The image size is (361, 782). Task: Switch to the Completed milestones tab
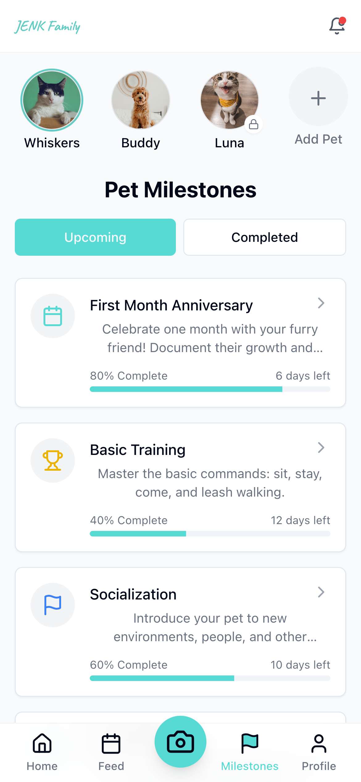(264, 237)
